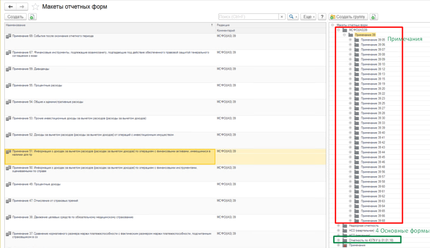The width and height of the screenshot is (430, 248).
Task: Open the magnifier search dropdown
Action: point(293,17)
